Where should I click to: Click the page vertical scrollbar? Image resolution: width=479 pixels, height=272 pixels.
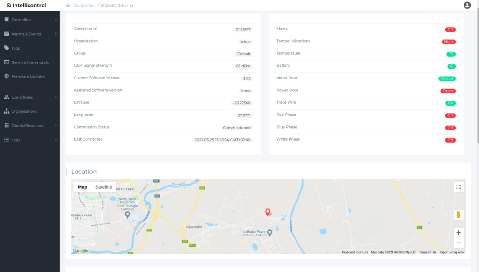477,70
